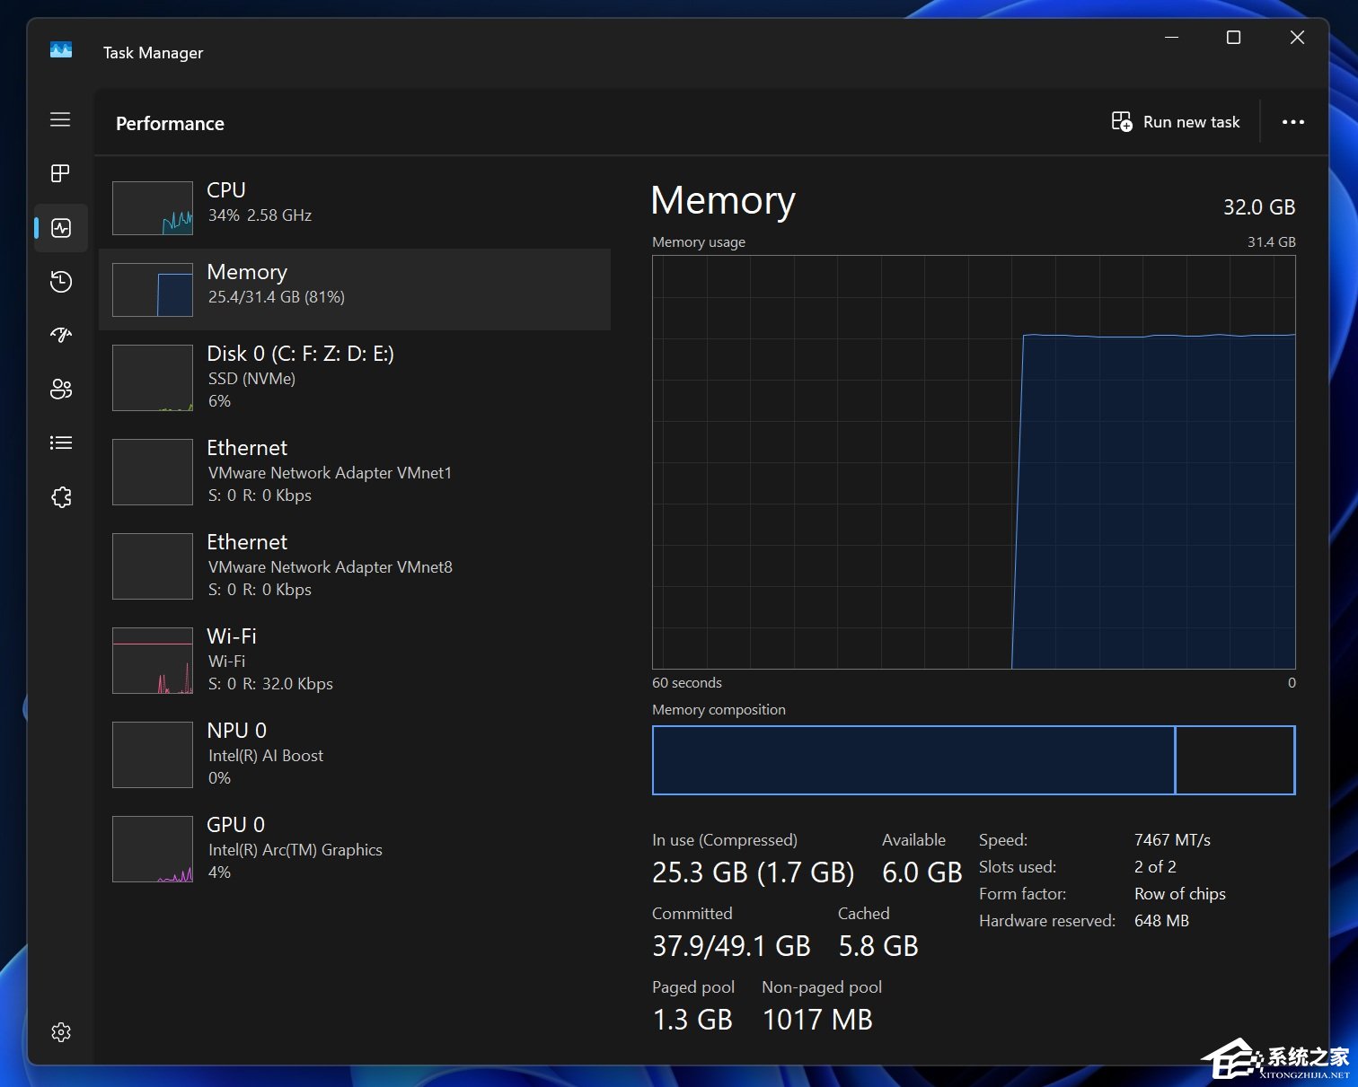Click the 1.3 GB Paged pool value

point(692,1020)
